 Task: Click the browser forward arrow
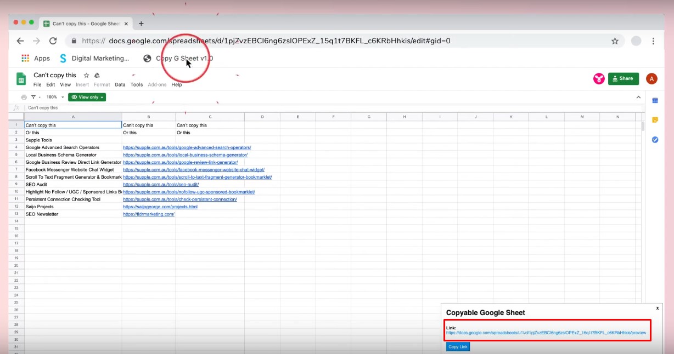tap(36, 41)
